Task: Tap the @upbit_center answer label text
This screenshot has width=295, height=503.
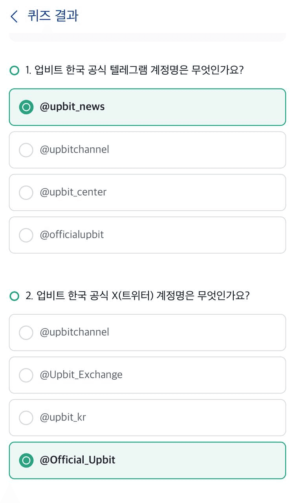Action: click(x=73, y=192)
